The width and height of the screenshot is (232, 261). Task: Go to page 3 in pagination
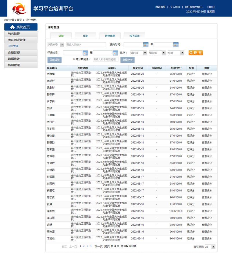(x=87, y=246)
